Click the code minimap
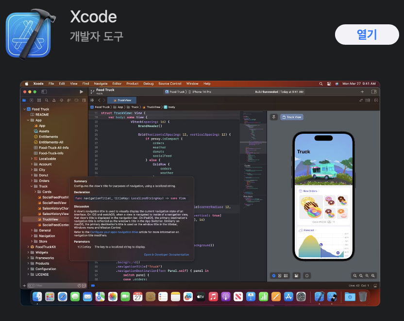Viewport: 404px width, 321px height. tap(253, 160)
